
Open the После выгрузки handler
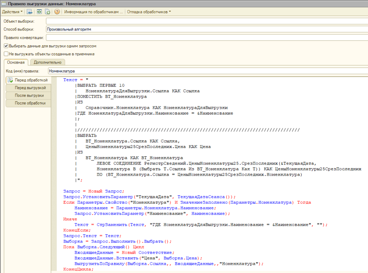(x=29, y=96)
